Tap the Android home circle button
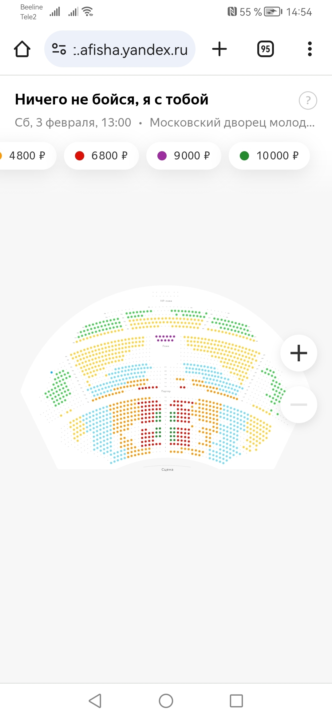The image size is (332, 719). point(166,701)
